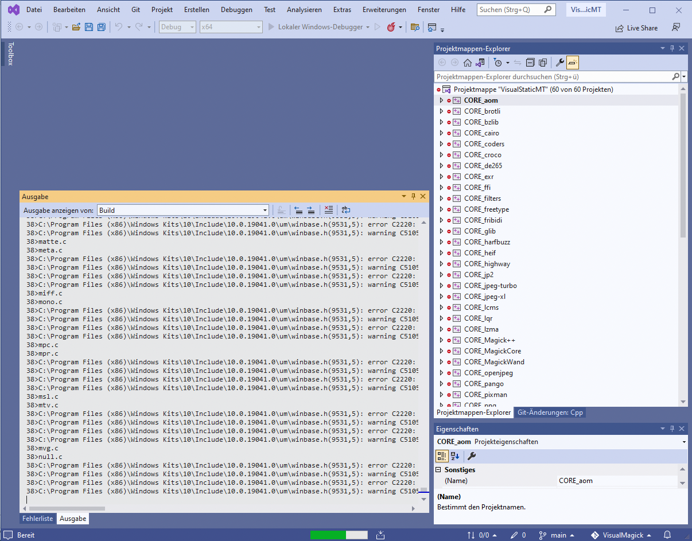Click the Save All toolbar icon
The height and width of the screenshot is (541, 692).
[x=102, y=28]
